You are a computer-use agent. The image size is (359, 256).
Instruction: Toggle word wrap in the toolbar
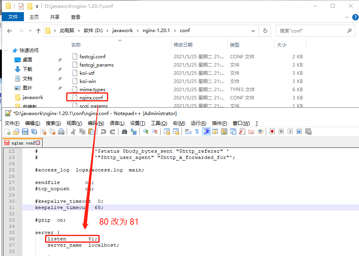188,132
